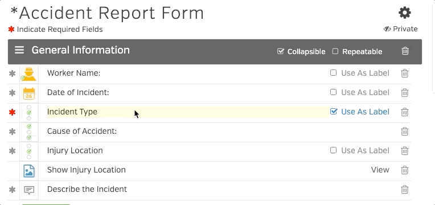This screenshot has width=435, height=205.
Task: Delete the Cause of Accident field
Action: [404, 131]
